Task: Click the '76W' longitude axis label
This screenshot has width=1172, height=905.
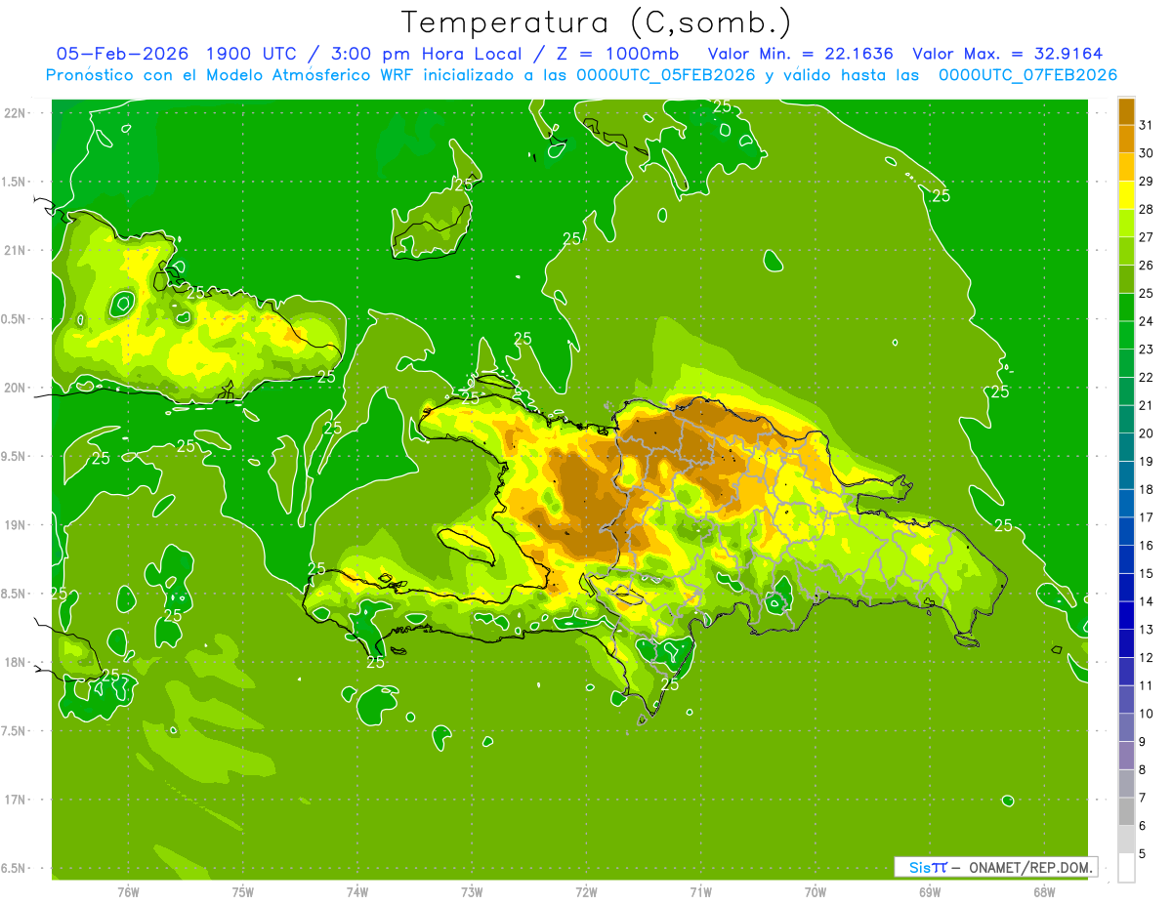Action: [x=128, y=892]
